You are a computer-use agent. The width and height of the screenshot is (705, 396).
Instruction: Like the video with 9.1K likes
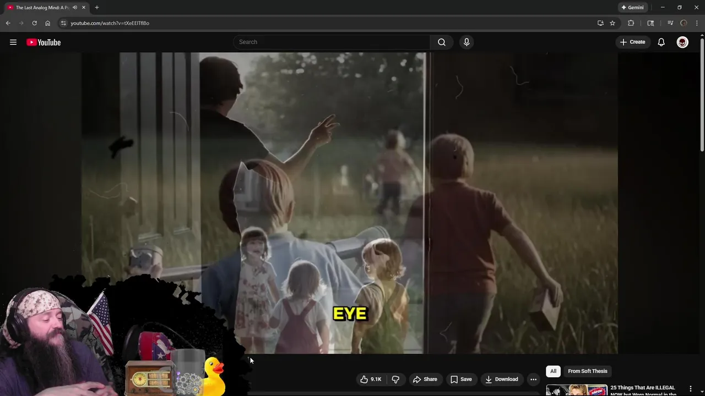pyautogui.click(x=371, y=379)
